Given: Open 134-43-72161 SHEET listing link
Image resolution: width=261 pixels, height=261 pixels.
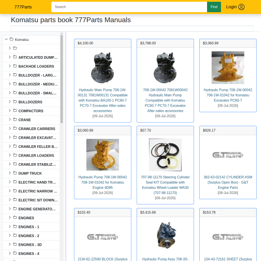Looking at the screenshot, I should (228, 259).
